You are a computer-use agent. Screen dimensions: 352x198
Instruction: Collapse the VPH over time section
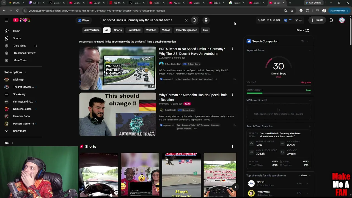(x=310, y=100)
